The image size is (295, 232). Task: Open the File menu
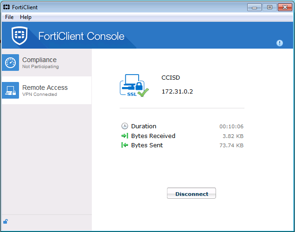(9, 17)
